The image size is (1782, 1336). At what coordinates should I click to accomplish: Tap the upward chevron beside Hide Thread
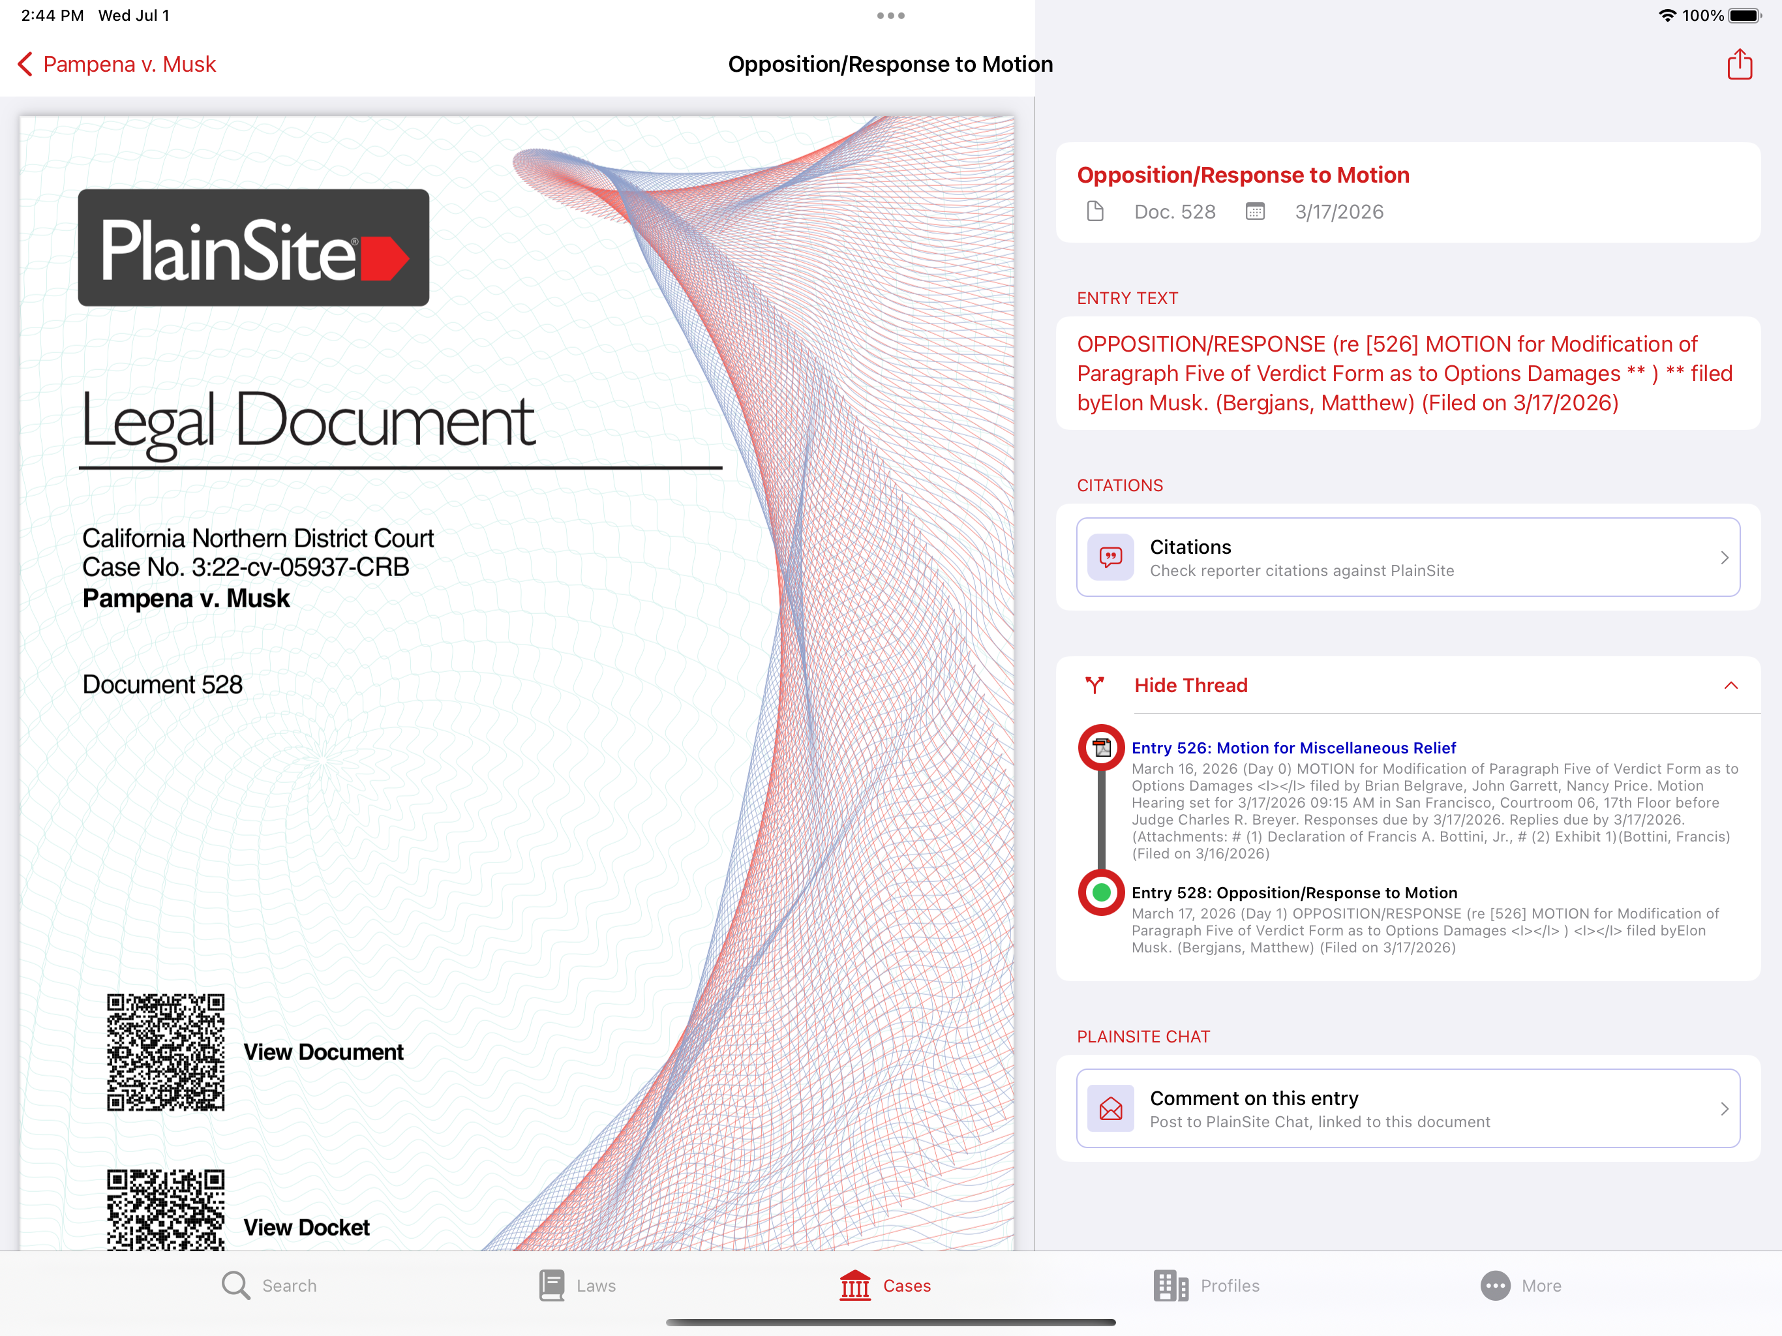(x=1730, y=686)
